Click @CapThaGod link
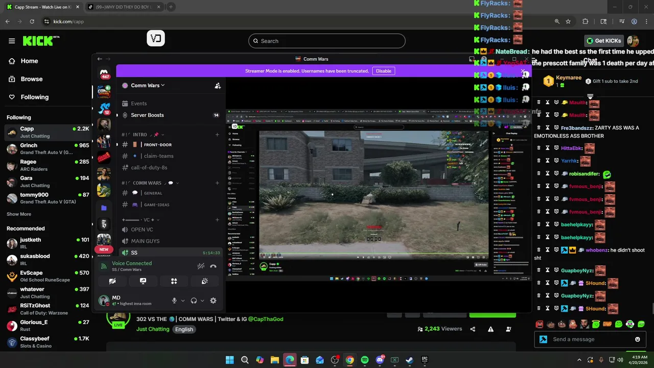654x368 pixels. [266, 319]
